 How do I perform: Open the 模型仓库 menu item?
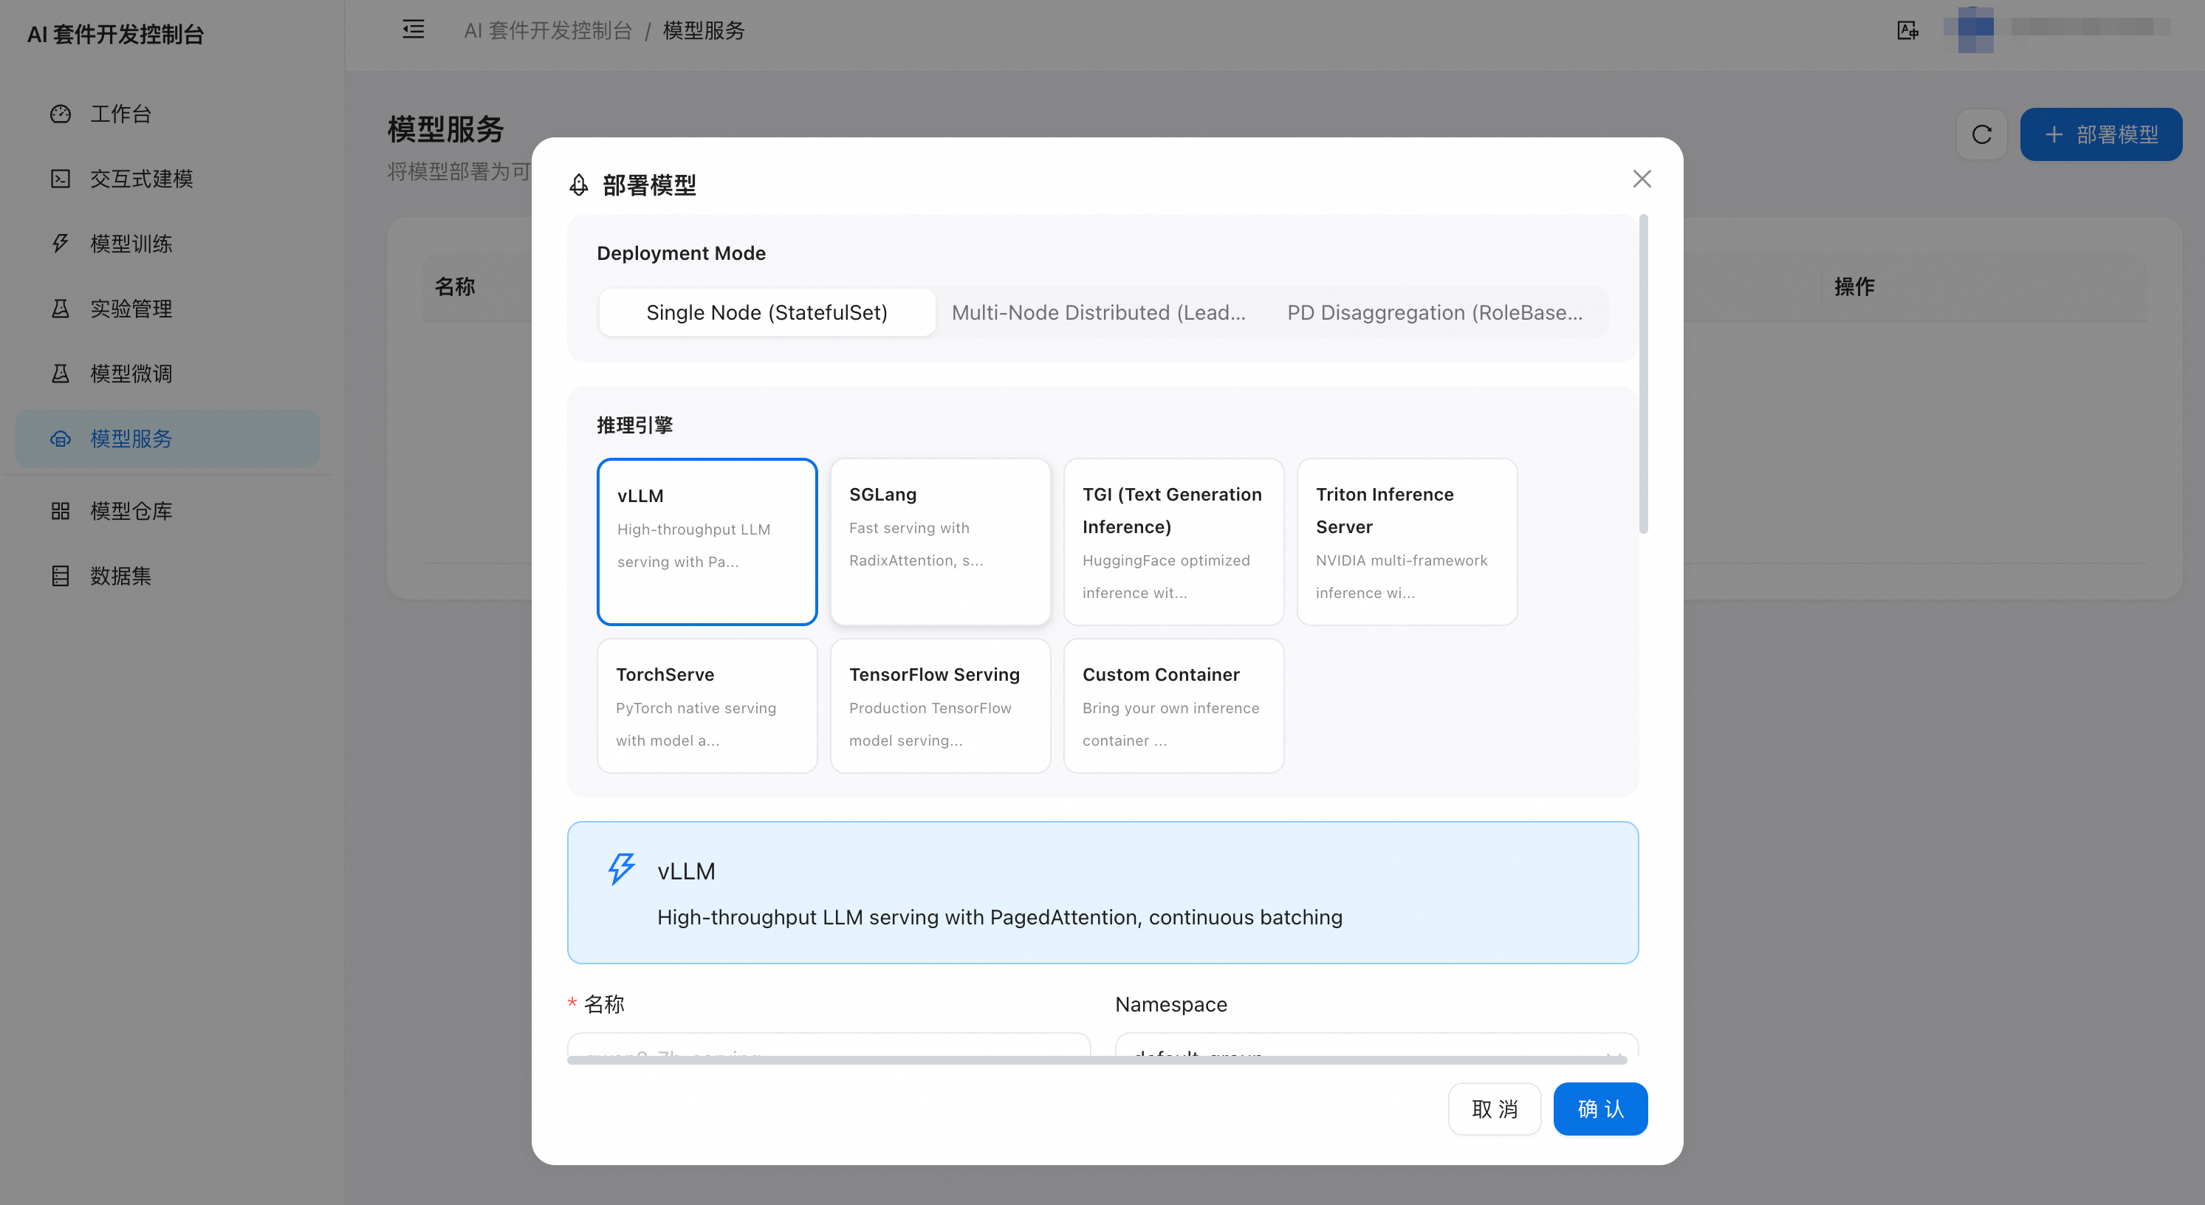[168, 511]
